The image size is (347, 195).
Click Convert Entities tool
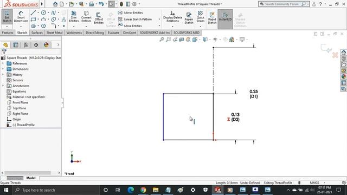tap(86, 17)
